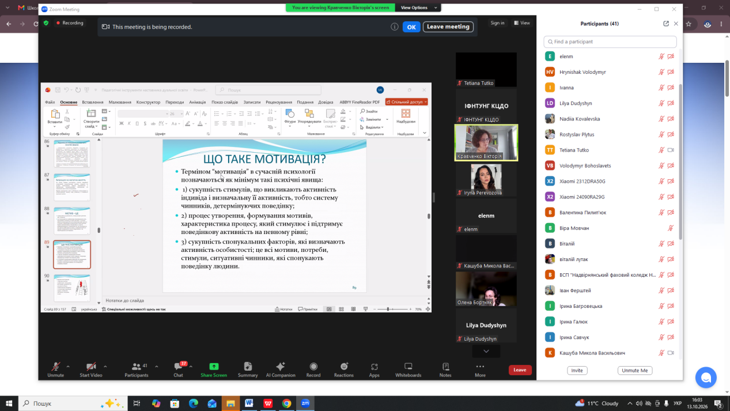Expand the arrow below the video thumbnails

coord(486,351)
